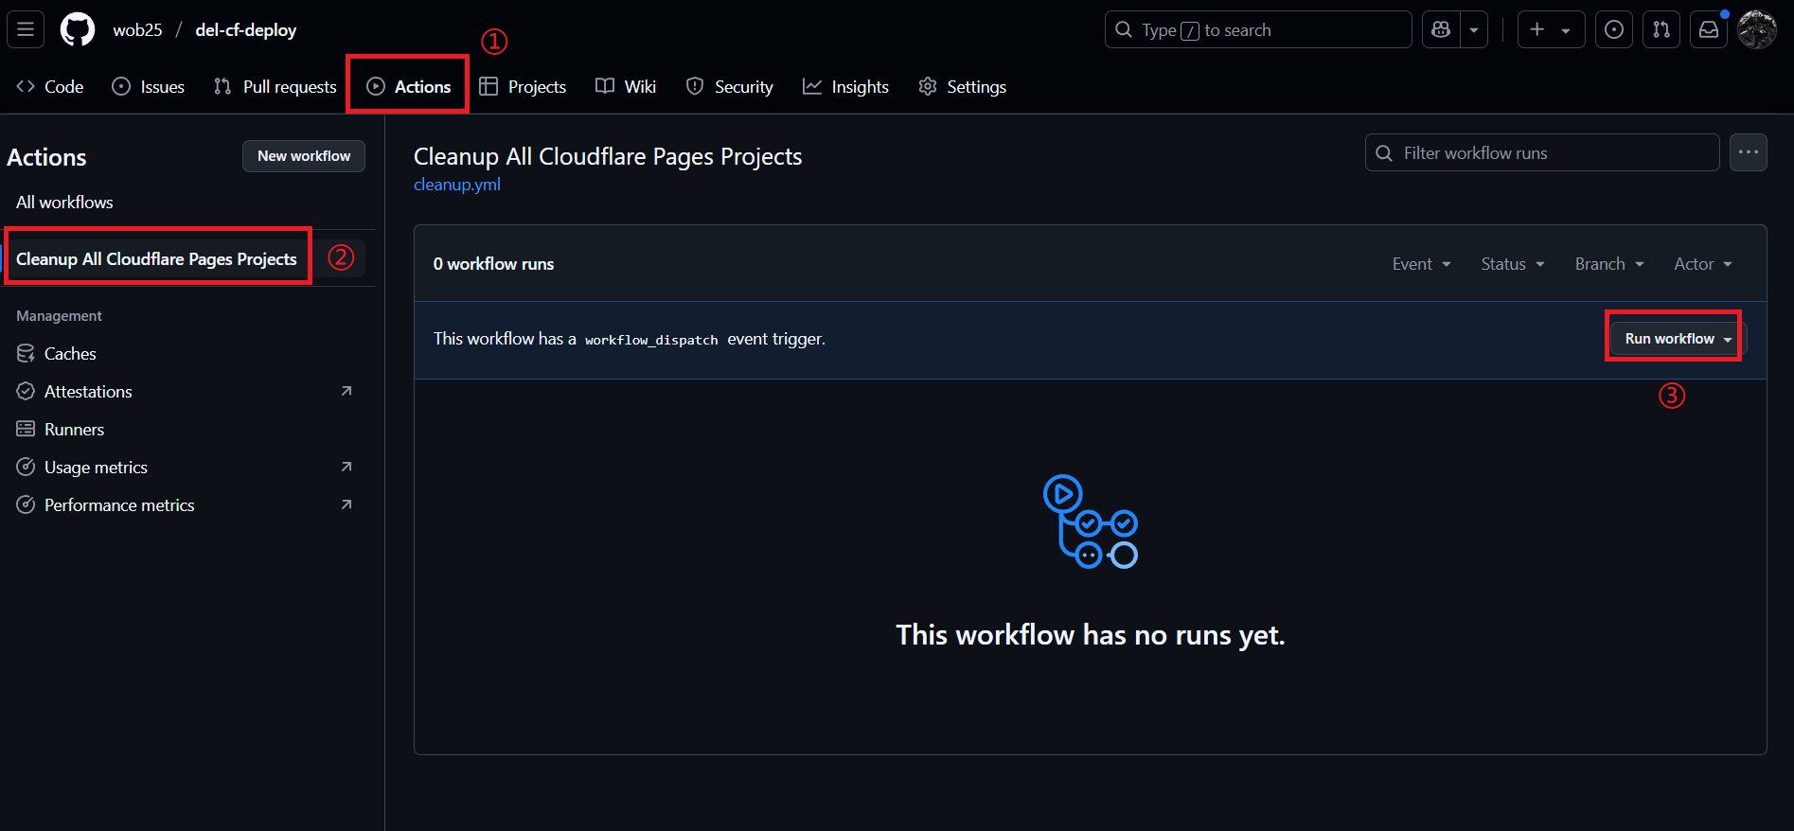Screen dimensions: 1794x831
Task: Go to GitHub home via Octocat logo
Action: click(x=78, y=29)
